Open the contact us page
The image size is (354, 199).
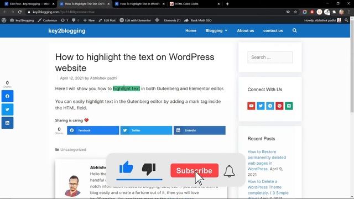click(x=273, y=30)
